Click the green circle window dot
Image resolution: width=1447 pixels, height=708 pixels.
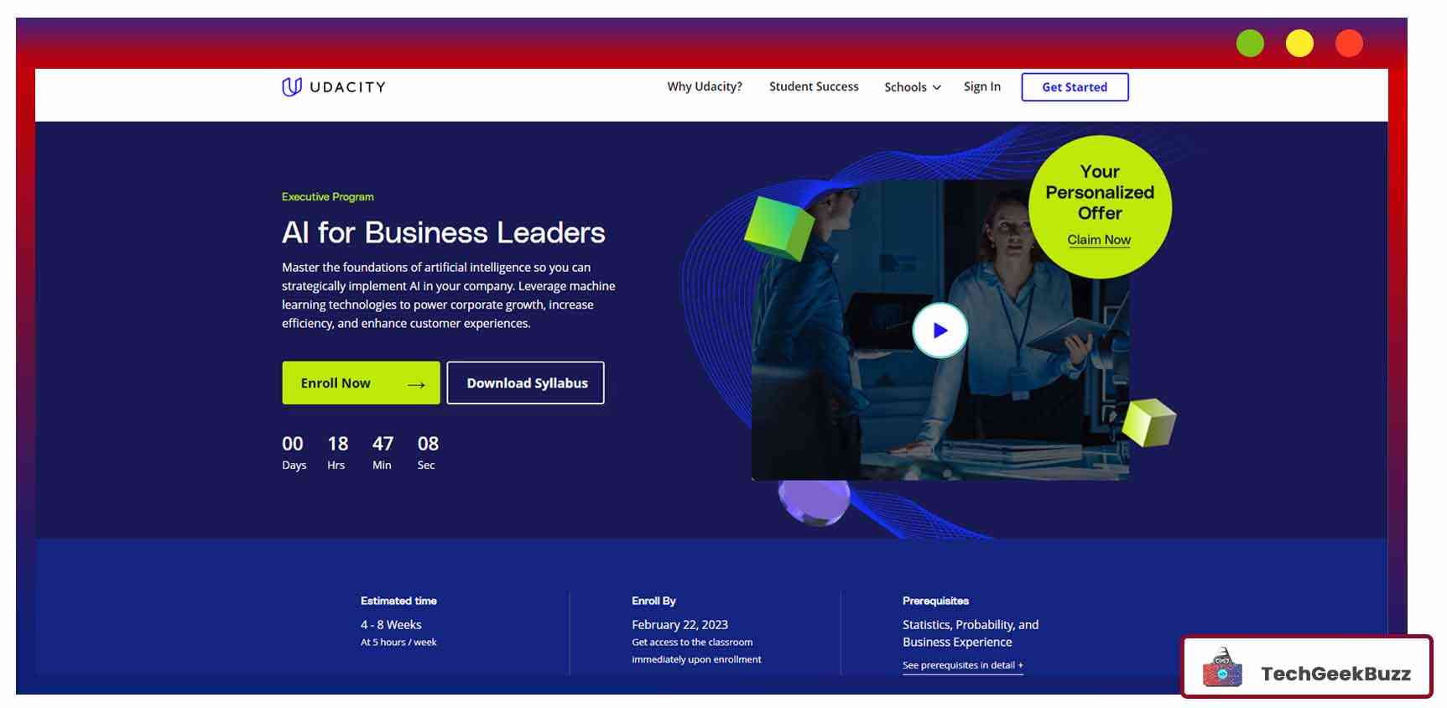1250,44
